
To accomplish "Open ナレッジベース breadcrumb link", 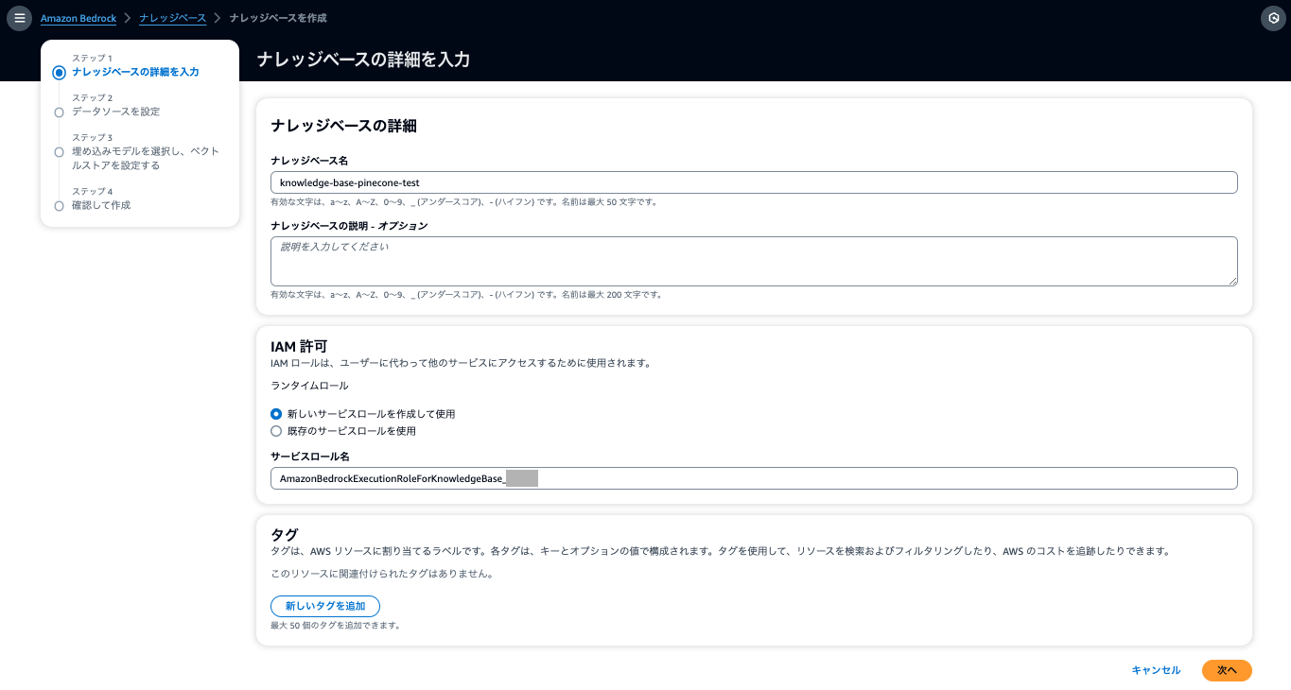I will pos(172,18).
